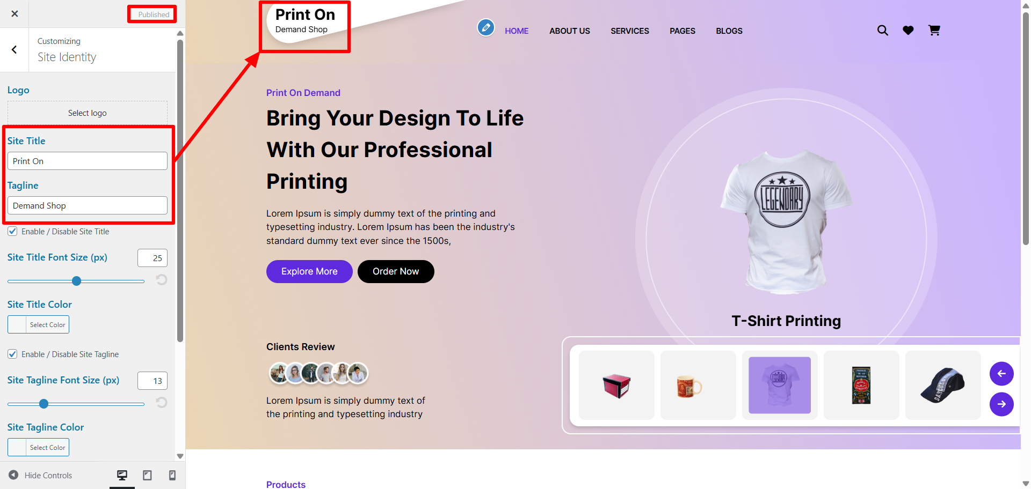Image resolution: width=1031 pixels, height=489 pixels.
Task: Go back from the Site Identity section
Action: pos(14,50)
